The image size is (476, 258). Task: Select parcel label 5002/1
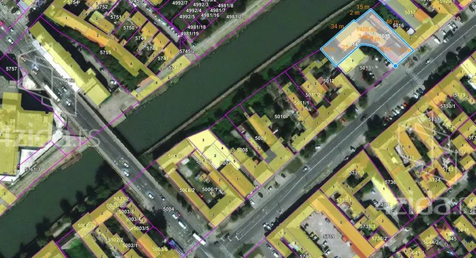(x=130, y=245)
